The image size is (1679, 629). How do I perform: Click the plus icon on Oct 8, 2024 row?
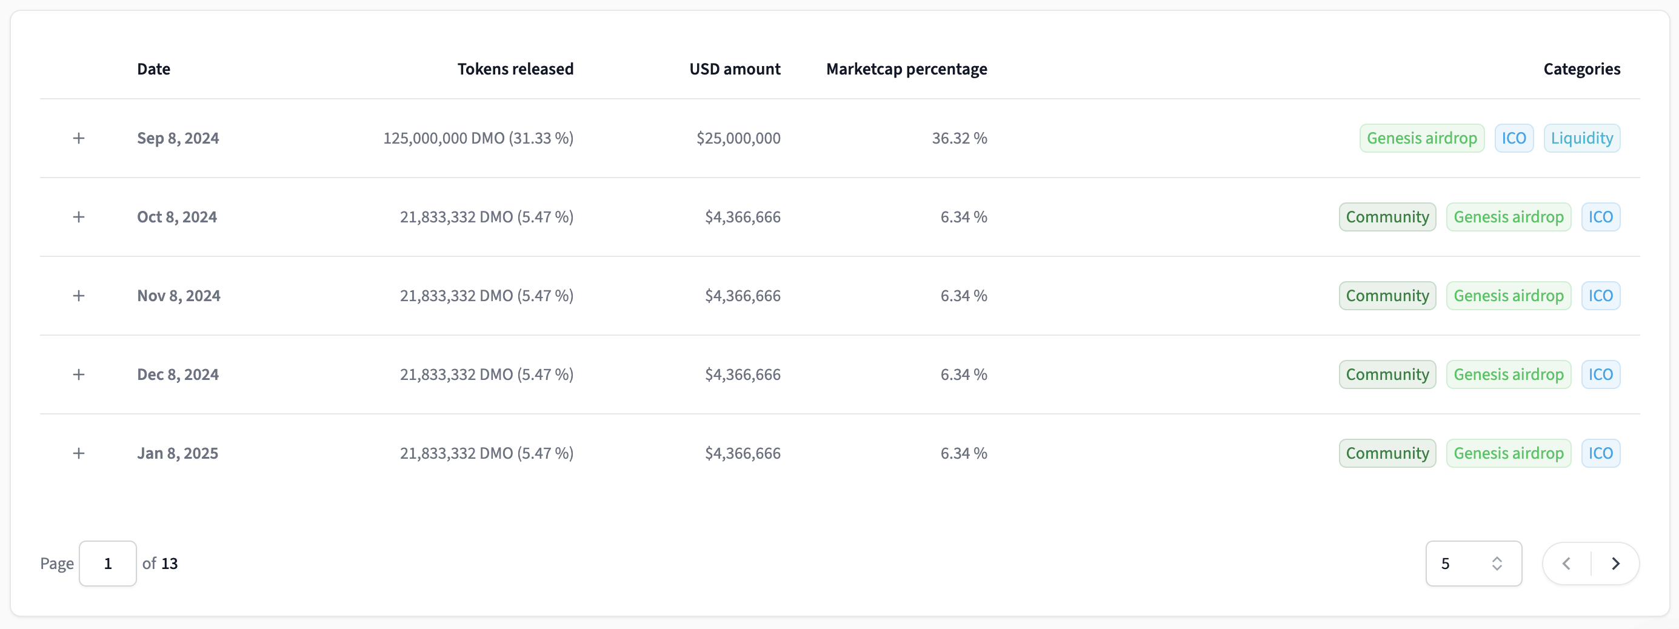tap(79, 217)
